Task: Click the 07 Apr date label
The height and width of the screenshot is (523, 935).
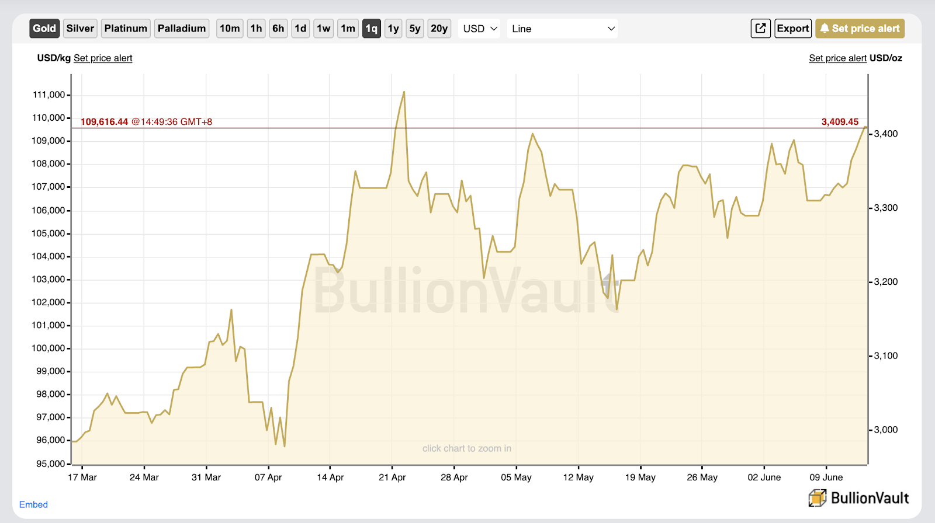Action: pos(268,477)
